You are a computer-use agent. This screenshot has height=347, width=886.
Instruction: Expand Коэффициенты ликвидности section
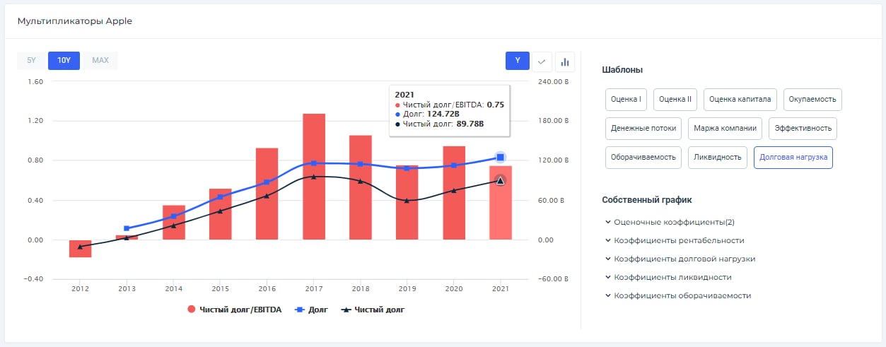pyautogui.click(x=668, y=277)
